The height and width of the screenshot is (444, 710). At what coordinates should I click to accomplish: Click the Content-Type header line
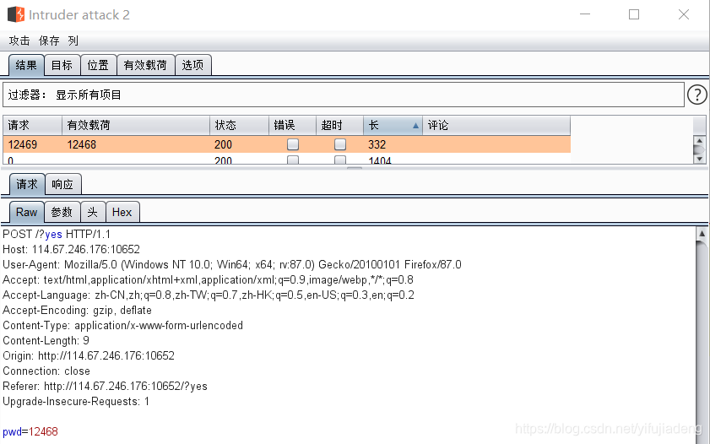[x=122, y=326]
